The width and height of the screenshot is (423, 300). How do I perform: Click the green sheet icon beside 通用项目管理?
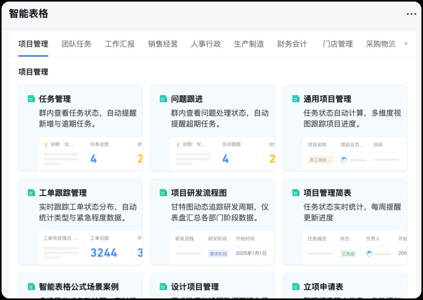pyautogui.click(x=296, y=99)
